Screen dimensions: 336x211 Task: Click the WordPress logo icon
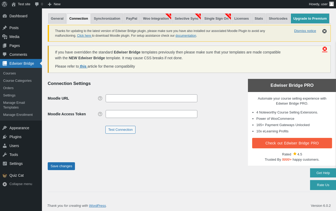click(4, 4)
